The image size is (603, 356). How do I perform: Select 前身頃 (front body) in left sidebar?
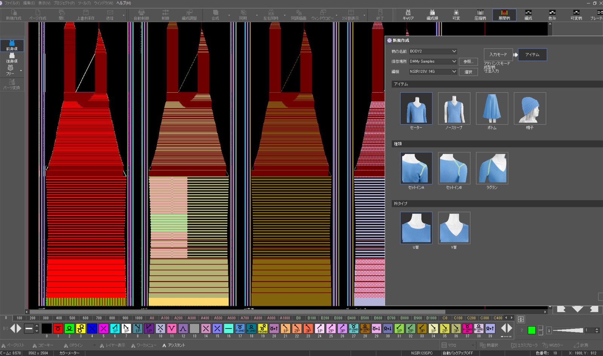click(12, 46)
